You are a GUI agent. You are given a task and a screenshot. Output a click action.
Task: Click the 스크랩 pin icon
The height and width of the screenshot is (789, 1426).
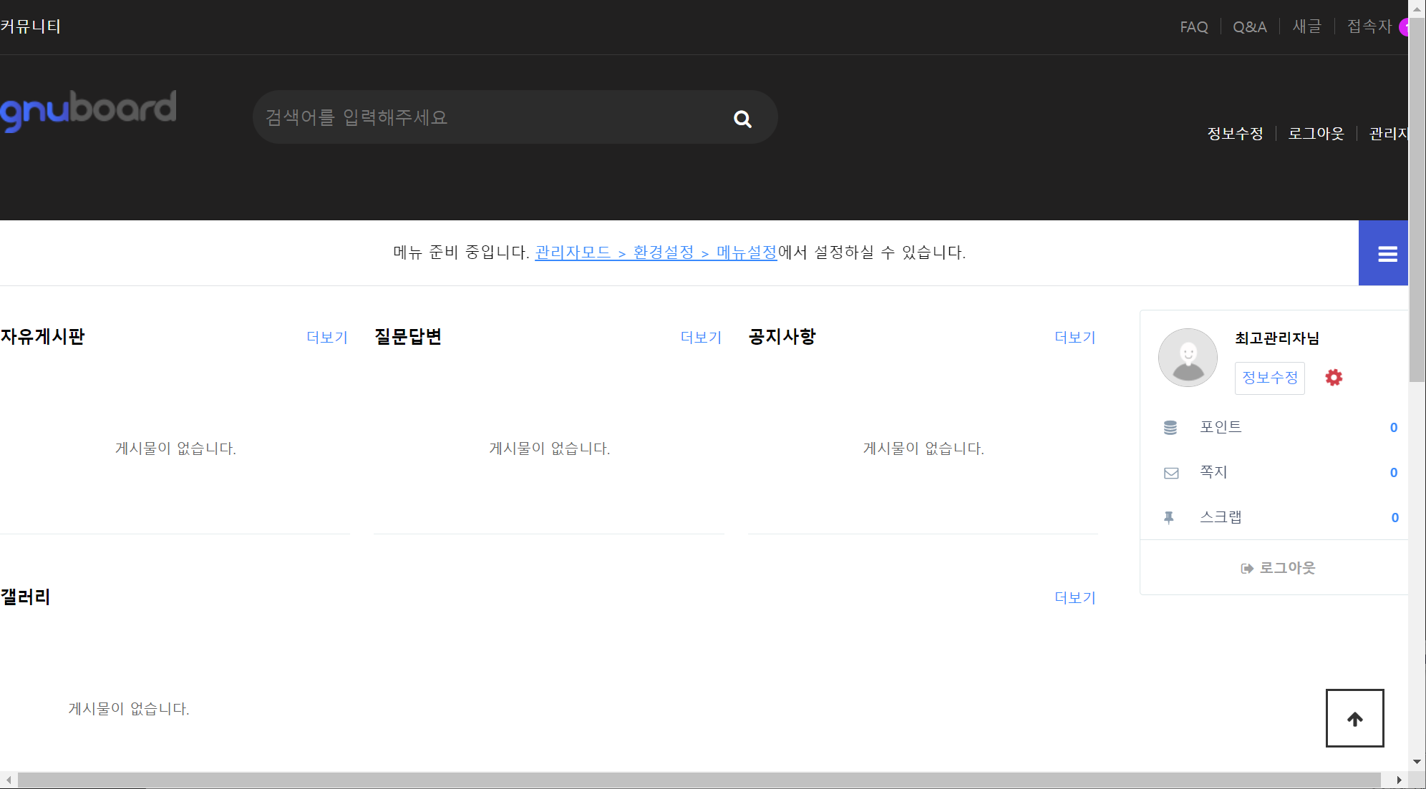click(1169, 516)
